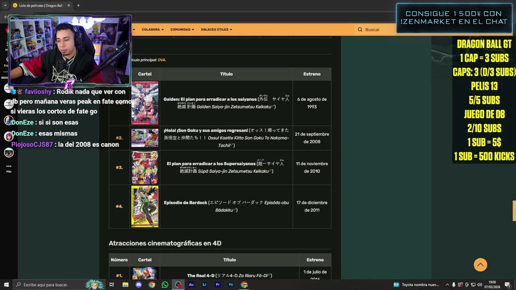Open the microphone tray icon
This screenshot has width=516, height=290.
454,285
